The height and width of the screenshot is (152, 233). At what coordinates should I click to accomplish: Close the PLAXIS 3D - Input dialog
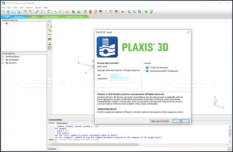click(x=188, y=32)
